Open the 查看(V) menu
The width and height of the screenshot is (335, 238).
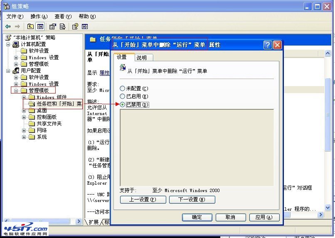click(x=63, y=17)
